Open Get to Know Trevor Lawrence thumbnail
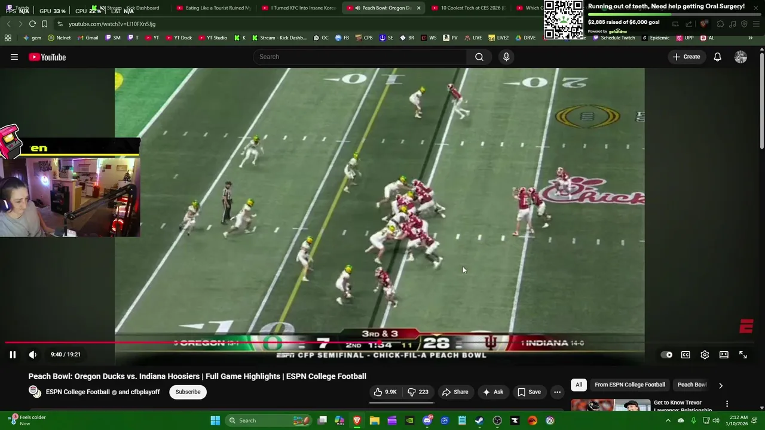The image size is (765, 430). 610,405
